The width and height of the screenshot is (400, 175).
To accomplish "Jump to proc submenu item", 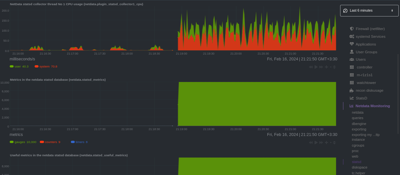I will 355,151.
